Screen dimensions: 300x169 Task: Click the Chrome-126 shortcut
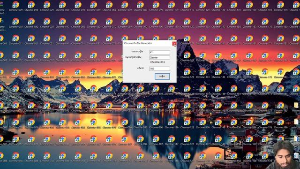coord(187,123)
